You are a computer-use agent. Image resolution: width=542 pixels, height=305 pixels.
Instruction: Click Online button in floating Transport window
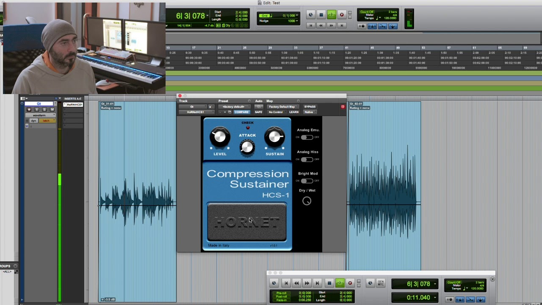click(274, 283)
